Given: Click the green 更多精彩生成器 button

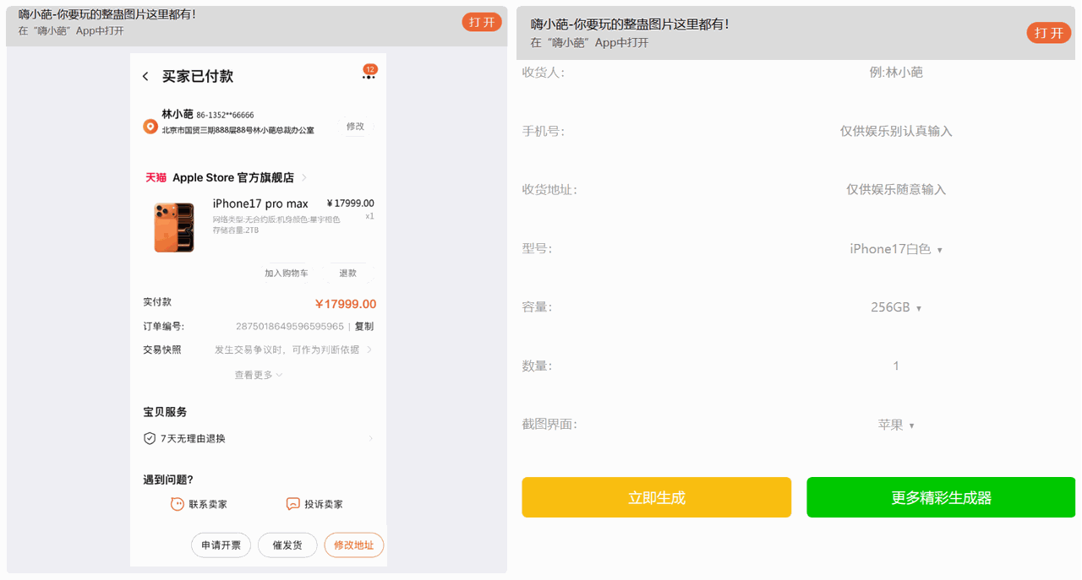Looking at the screenshot, I should point(941,497).
